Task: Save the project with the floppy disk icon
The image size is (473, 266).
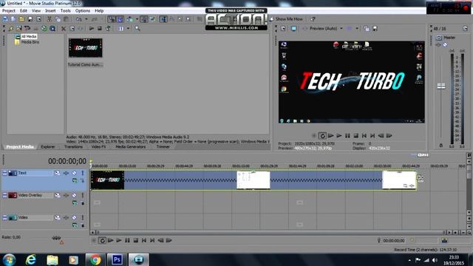Action: pos(30,19)
